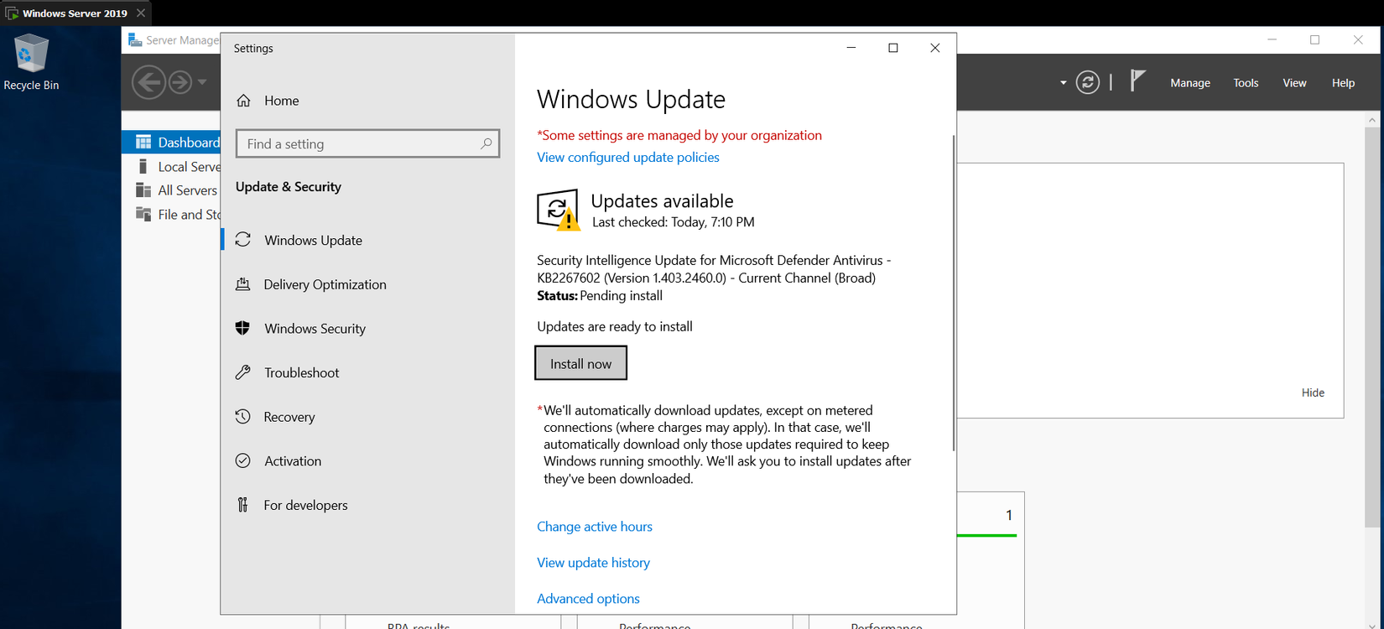1384x629 pixels.
Task: Click the KB2267602 update description text
Action: [x=714, y=269]
